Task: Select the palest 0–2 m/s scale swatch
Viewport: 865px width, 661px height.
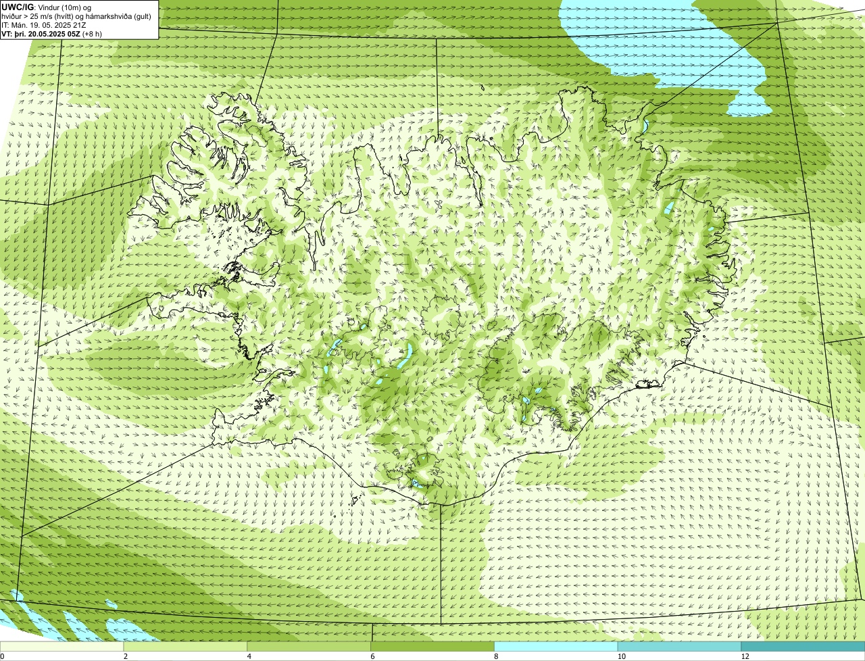Action: [x=62, y=646]
